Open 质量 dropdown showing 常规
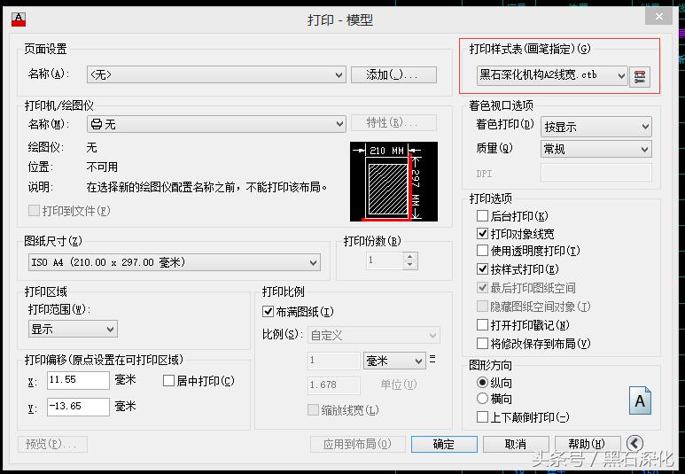This screenshot has width=685, height=474. point(596,149)
